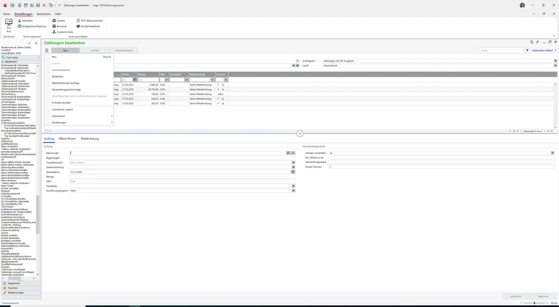Collapse navigation panel with chevron down
The image size is (559, 307).
tap(30, 43)
